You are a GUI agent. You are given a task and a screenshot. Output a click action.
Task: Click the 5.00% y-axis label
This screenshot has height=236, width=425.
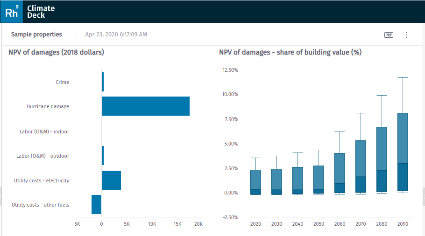pos(231,144)
